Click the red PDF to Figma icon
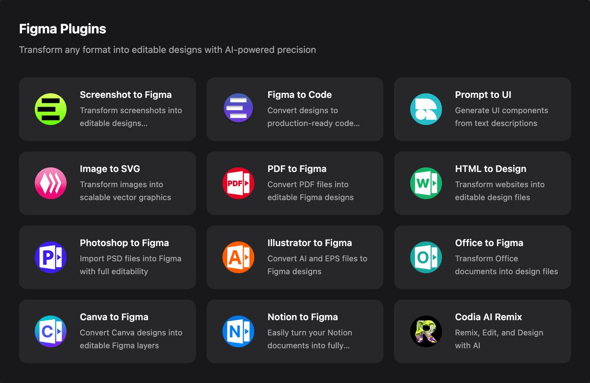This screenshot has height=383, width=590. (238, 183)
